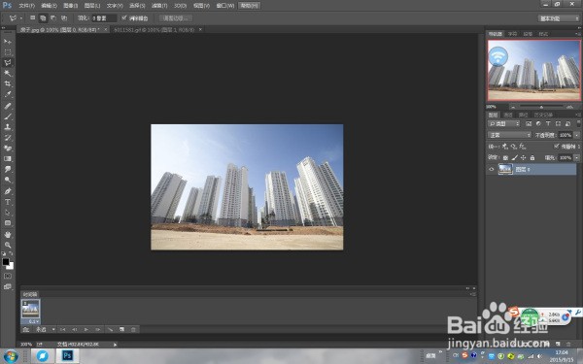Select the Move tool
583x364 pixels.
point(8,42)
